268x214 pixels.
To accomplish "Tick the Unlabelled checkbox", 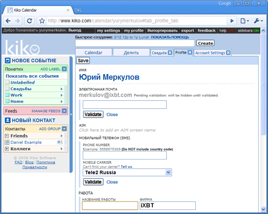I will (x=7, y=82).
